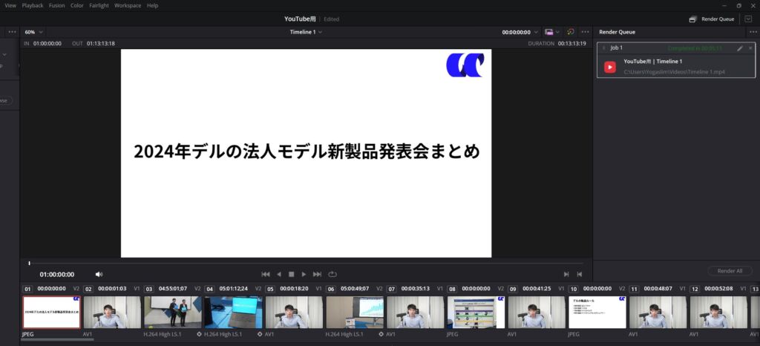Stop playback
Viewport: 760px width, 346px height.
(291, 274)
